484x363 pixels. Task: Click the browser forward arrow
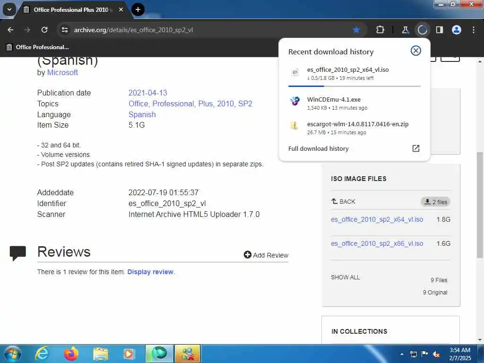coord(27,30)
